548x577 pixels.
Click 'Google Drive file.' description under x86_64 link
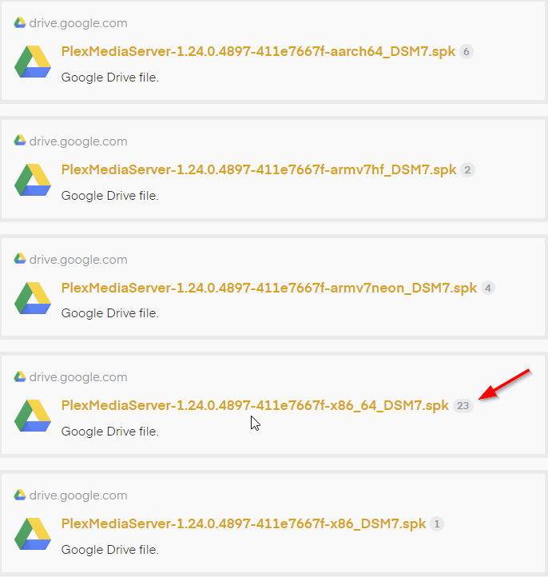pos(110,432)
